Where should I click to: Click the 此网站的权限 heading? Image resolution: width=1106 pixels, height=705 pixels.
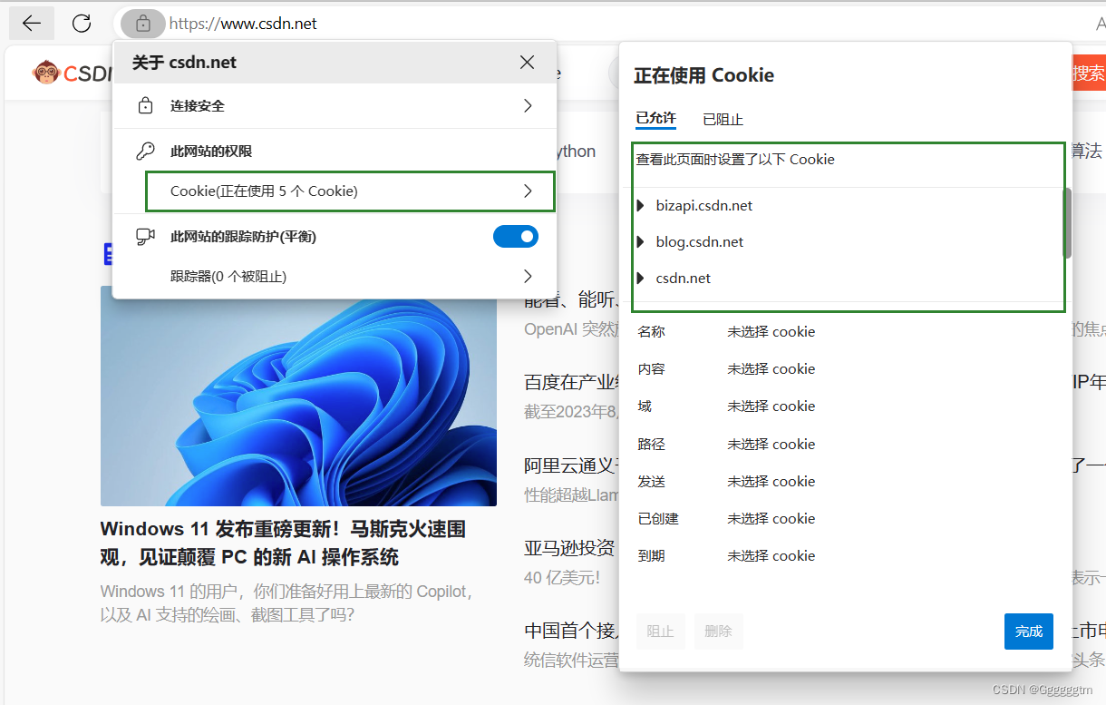coord(211,152)
